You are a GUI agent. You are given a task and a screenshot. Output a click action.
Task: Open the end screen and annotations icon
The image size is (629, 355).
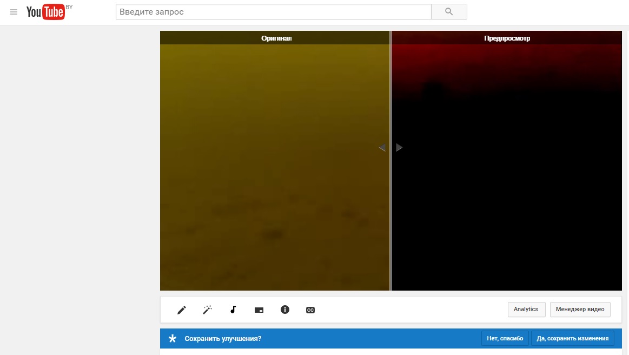(259, 310)
